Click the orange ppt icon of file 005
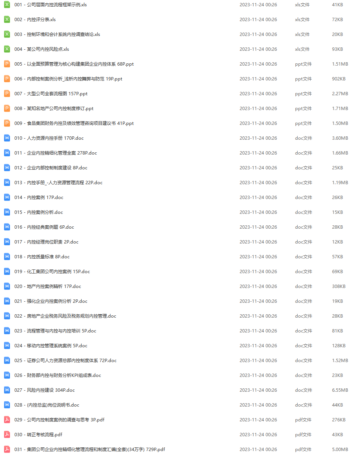355x454 pixels. [x=7, y=64]
